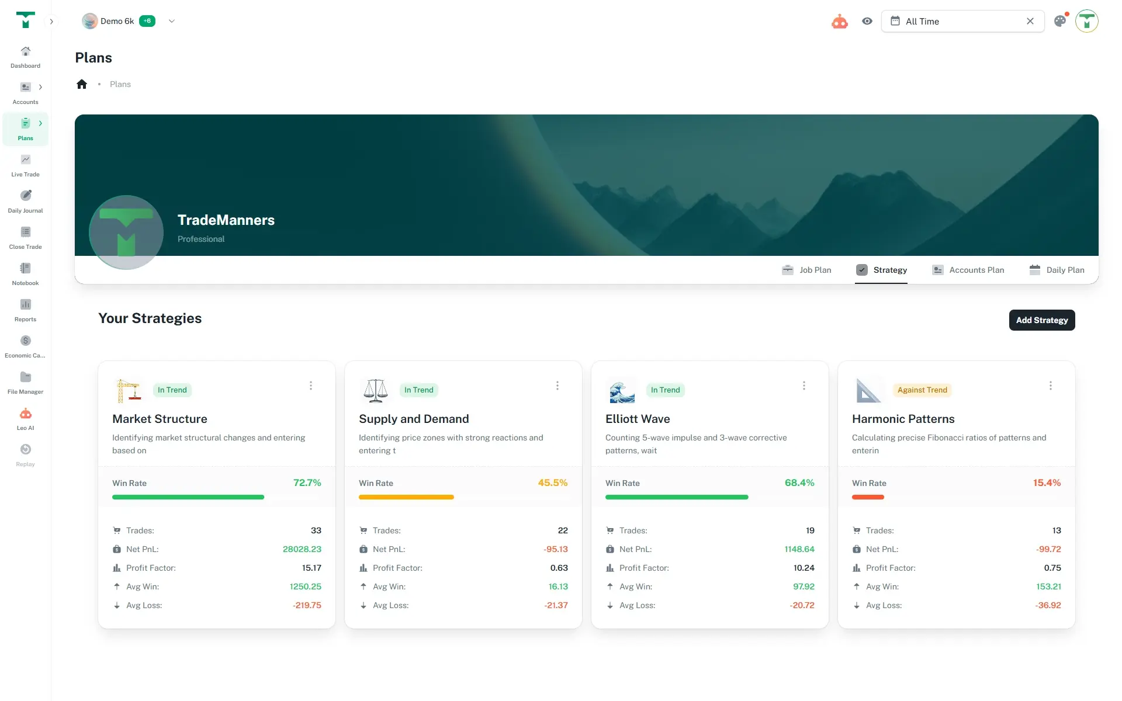Open the Dashboard from the sidebar
1122x701 pixels.
coord(25,57)
